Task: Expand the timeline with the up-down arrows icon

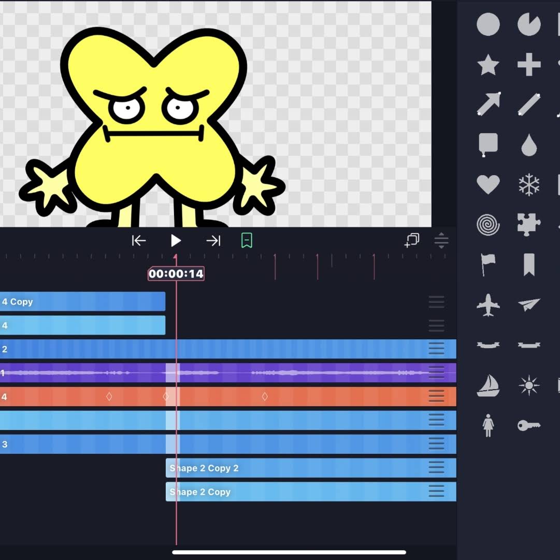Action: pos(441,240)
